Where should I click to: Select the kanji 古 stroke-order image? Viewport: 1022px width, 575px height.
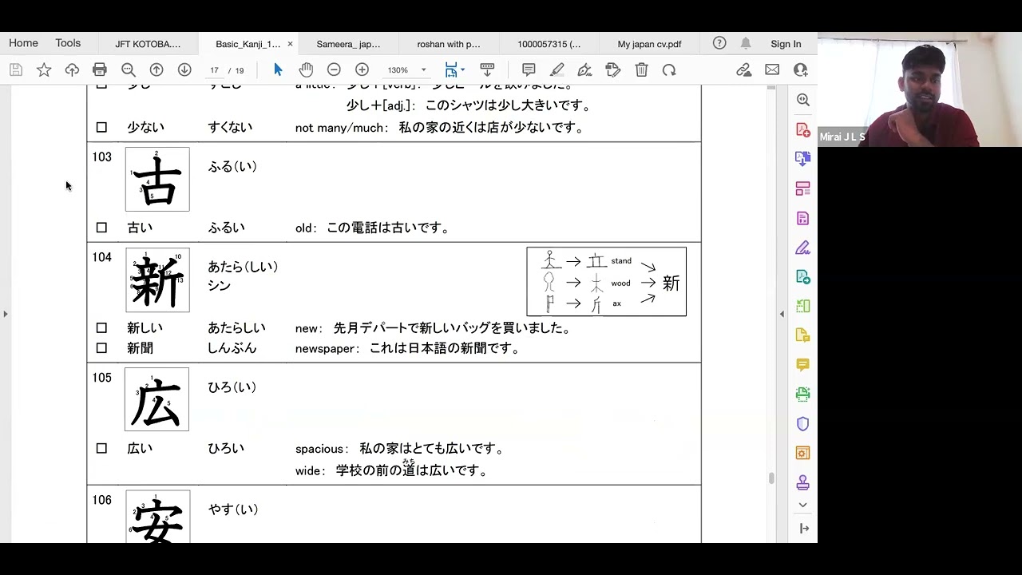pos(157,179)
